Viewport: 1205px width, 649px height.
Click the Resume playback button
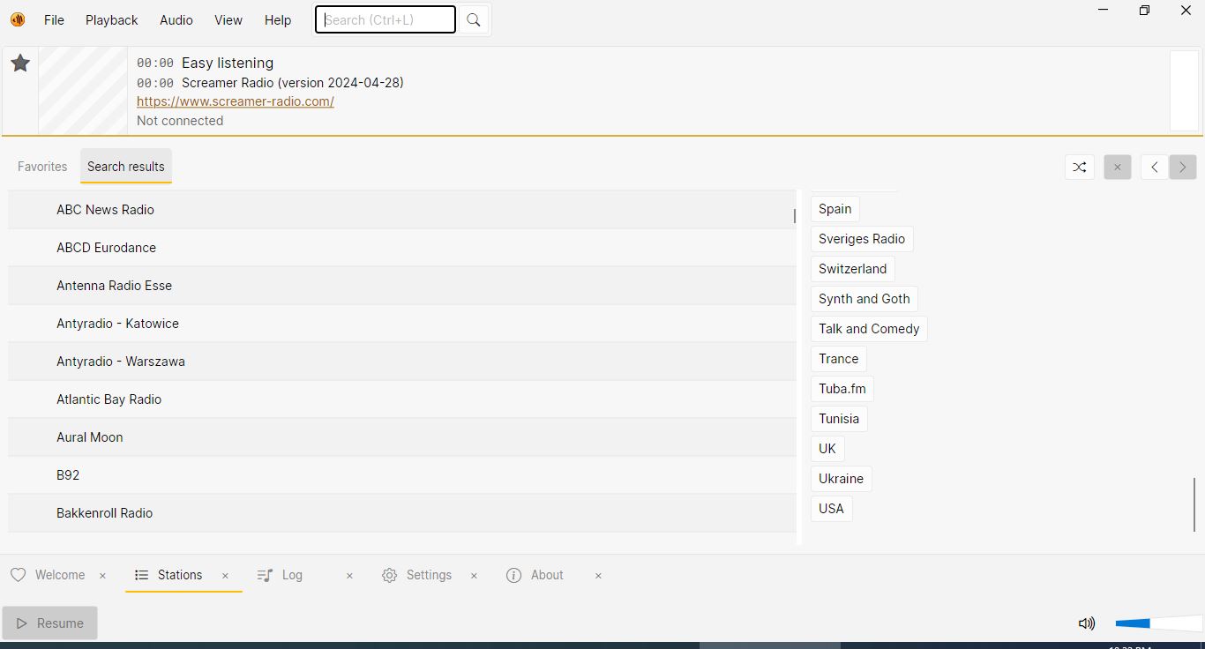[x=50, y=623]
